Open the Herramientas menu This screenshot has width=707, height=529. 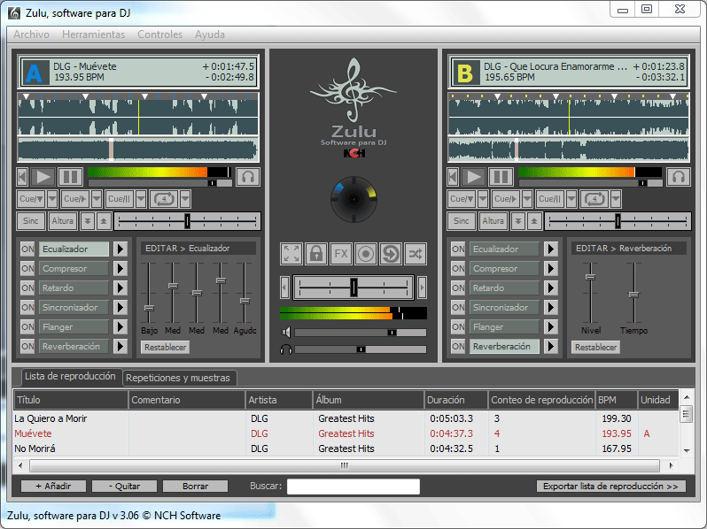point(93,34)
